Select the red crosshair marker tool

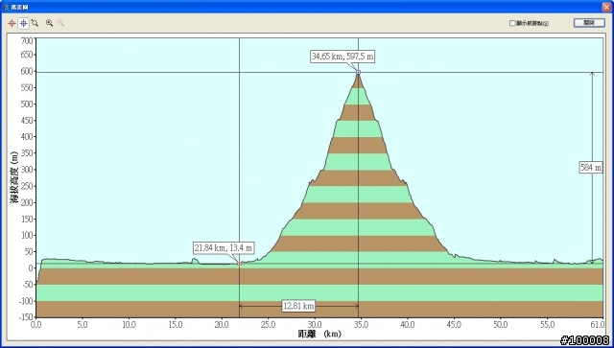[x=12, y=23]
